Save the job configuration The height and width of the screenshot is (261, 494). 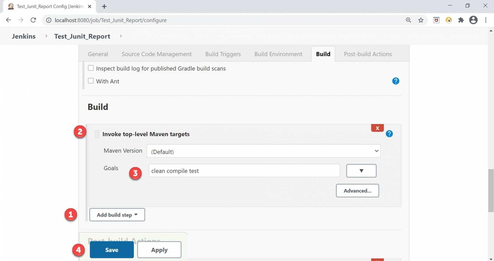(112, 250)
